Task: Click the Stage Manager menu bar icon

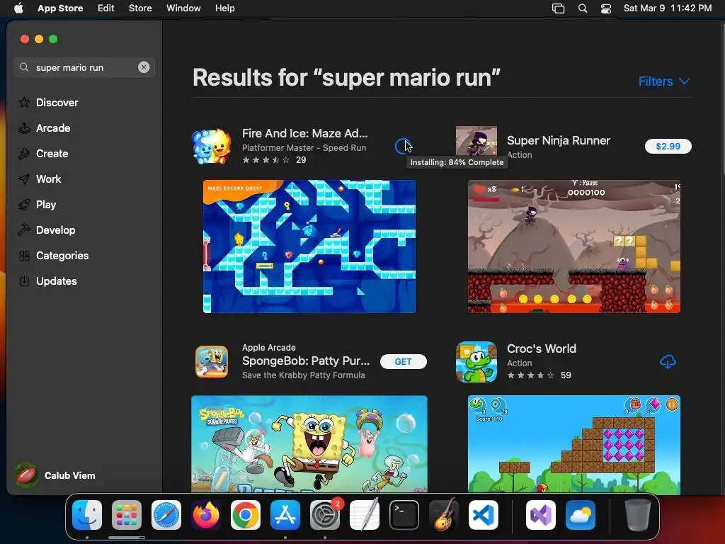Action: 558,8
